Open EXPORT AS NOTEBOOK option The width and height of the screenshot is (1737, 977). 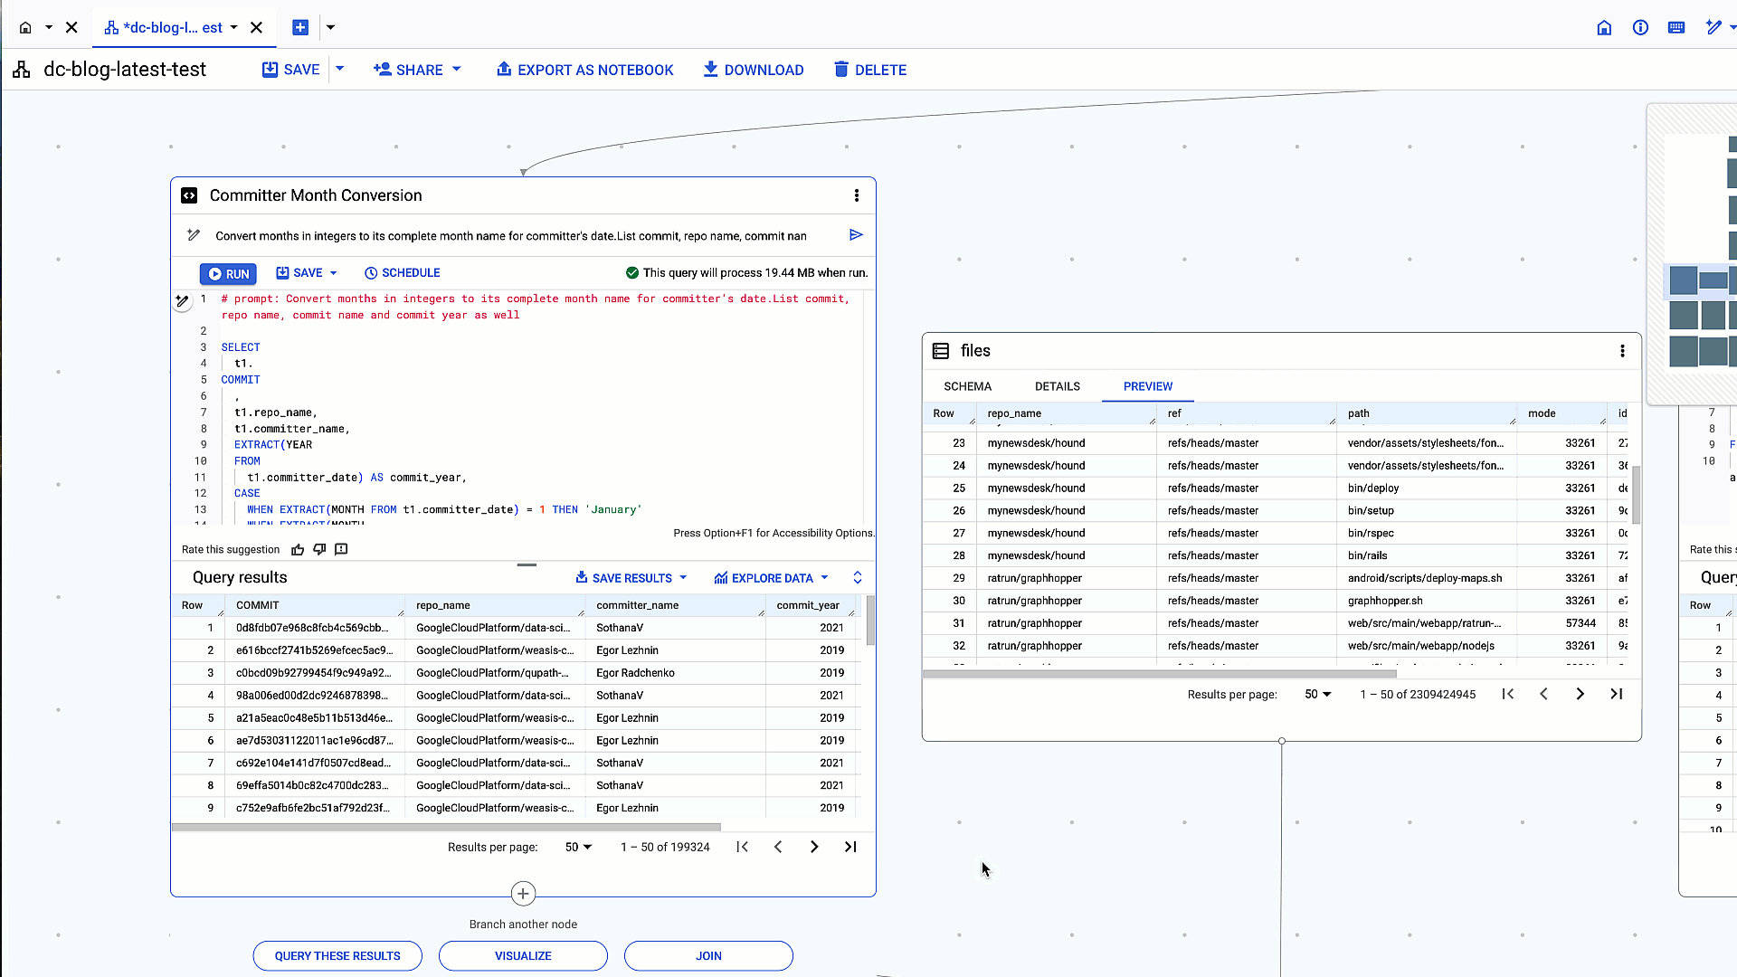[x=584, y=69]
